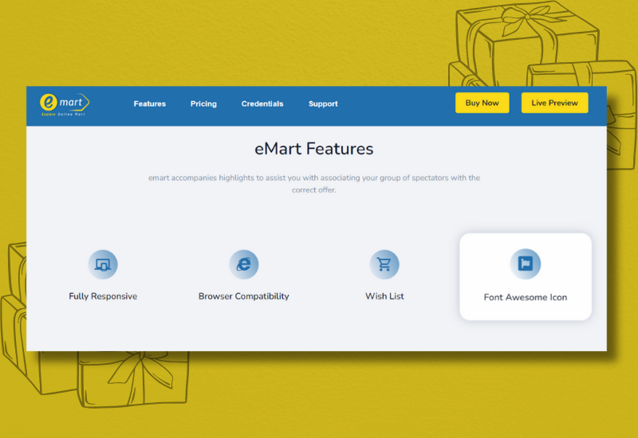Click the Fully Responsive label text
The height and width of the screenshot is (438, 638).
click(x=103, y=296)
